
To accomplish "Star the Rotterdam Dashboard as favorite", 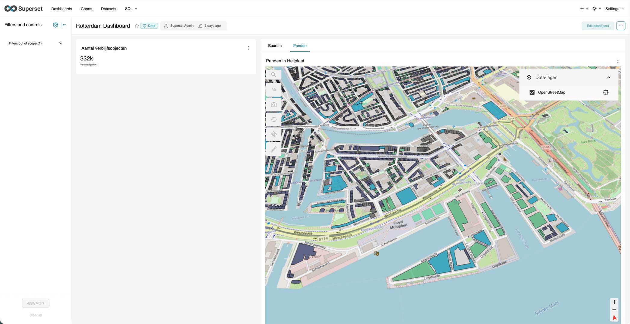I will pos(137,26).
